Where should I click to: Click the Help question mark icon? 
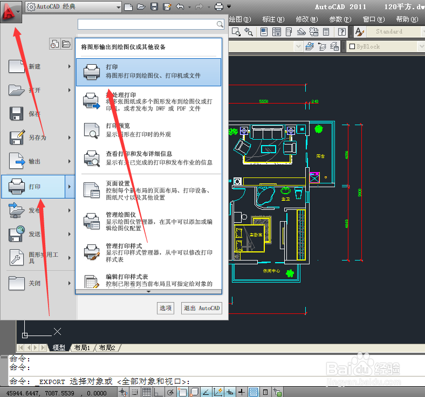(342, 32)
